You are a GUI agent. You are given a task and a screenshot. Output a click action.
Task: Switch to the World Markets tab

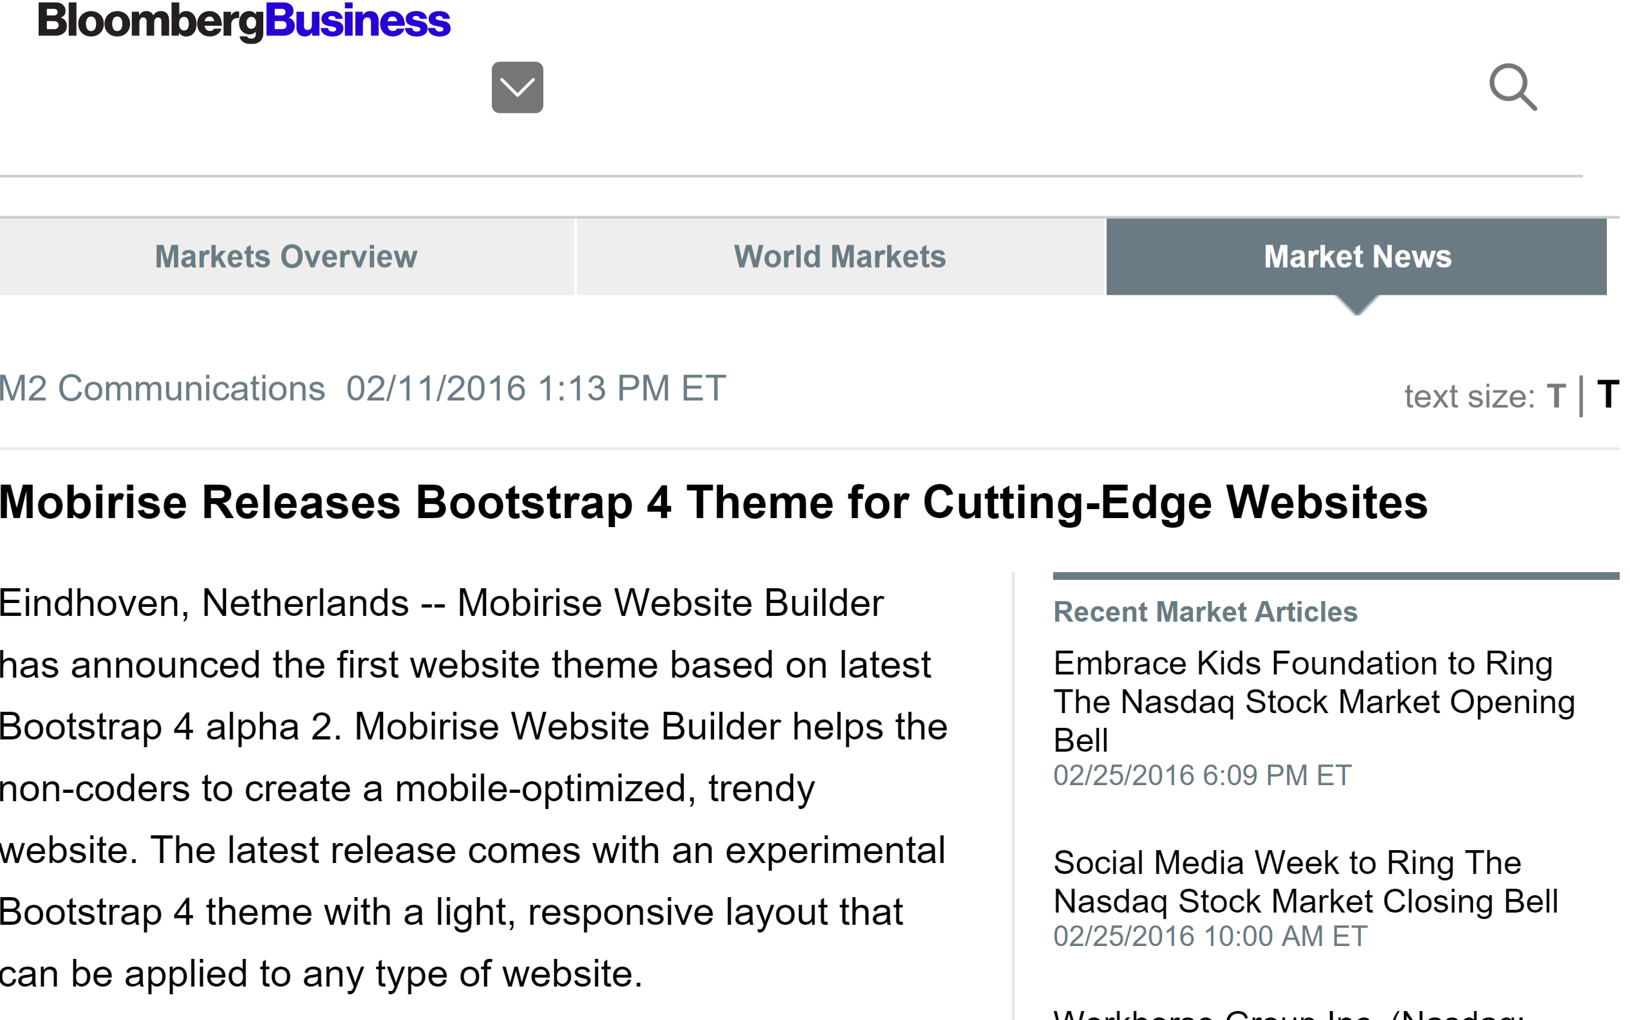point(841,256)
